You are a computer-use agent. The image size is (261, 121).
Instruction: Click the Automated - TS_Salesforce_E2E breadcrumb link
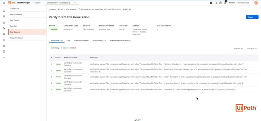tap(100, 9)
